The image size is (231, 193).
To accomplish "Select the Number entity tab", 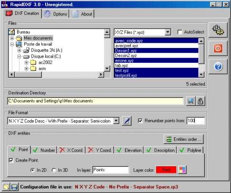I will click(x=44, y=150).
